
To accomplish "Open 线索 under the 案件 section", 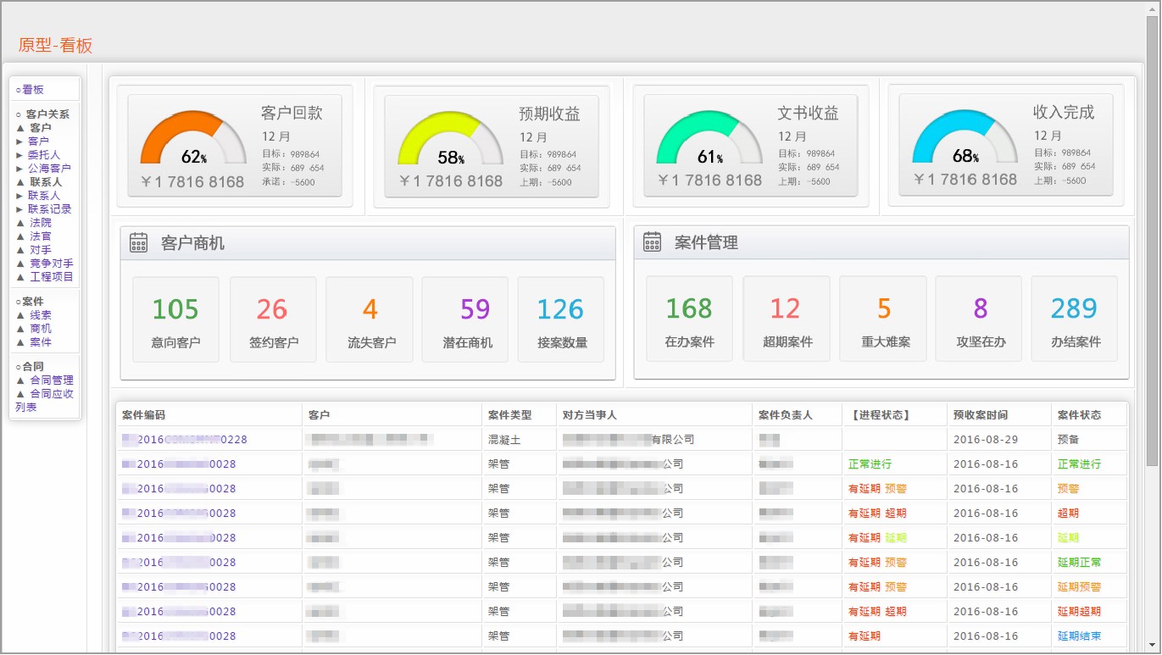I will 41,315.
